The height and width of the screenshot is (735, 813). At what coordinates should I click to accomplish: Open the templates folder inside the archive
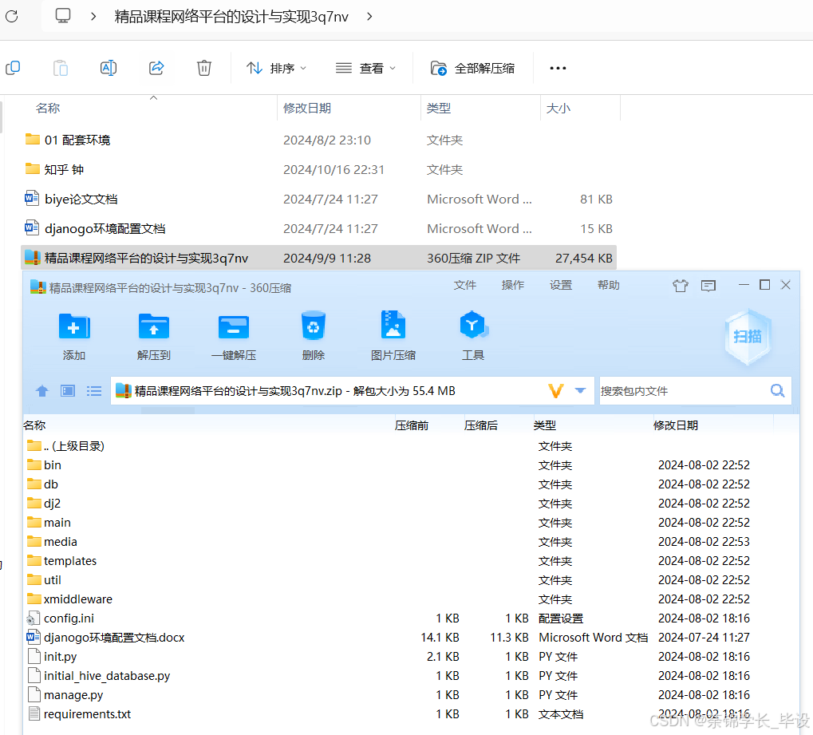click(68, 560)
